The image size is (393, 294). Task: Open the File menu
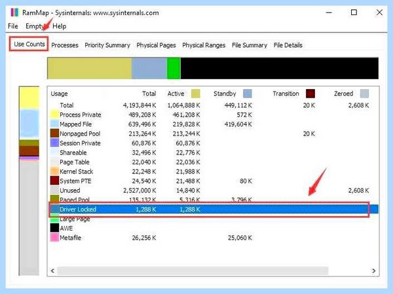point(13,26)
